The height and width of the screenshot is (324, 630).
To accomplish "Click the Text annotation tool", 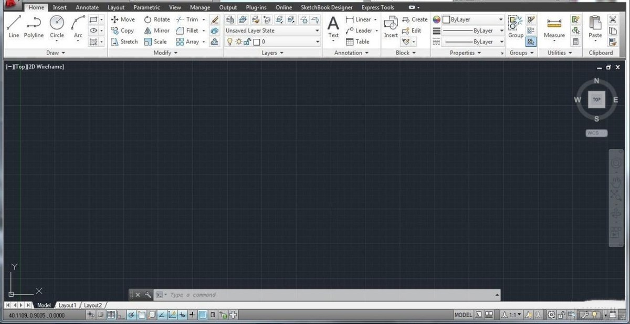I will [x=333, y=26].
